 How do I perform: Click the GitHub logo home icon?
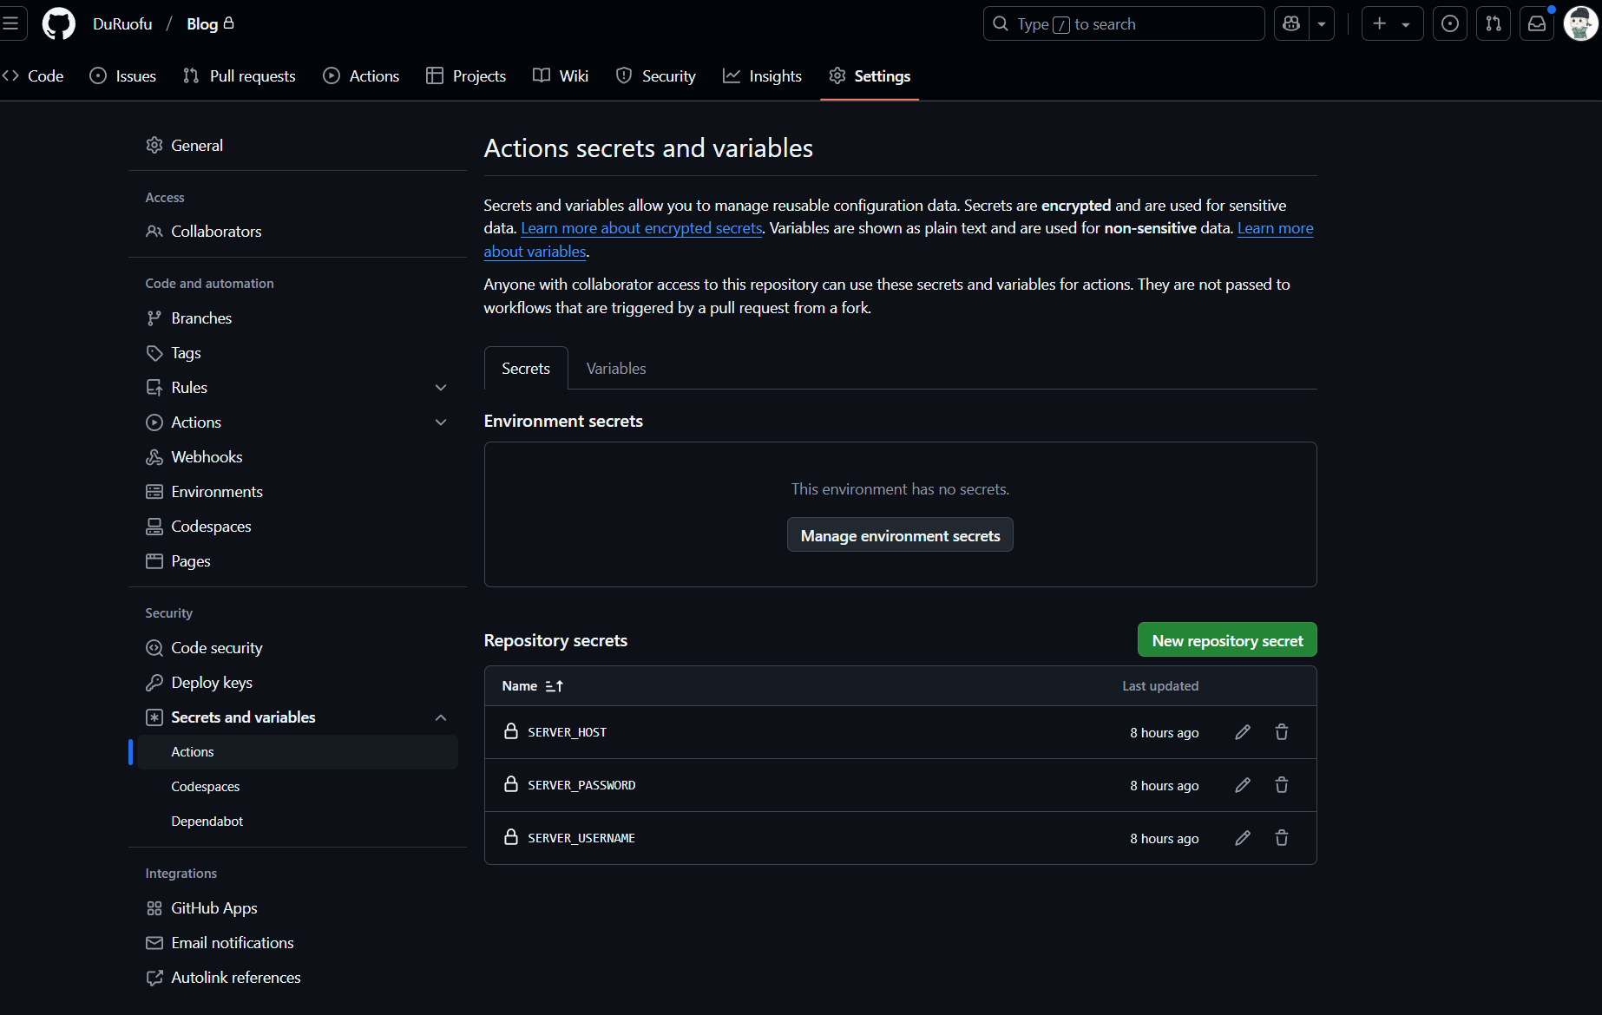point(58,23)
